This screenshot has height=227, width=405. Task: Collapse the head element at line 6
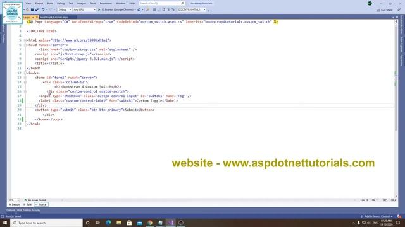tap(25, 45)
